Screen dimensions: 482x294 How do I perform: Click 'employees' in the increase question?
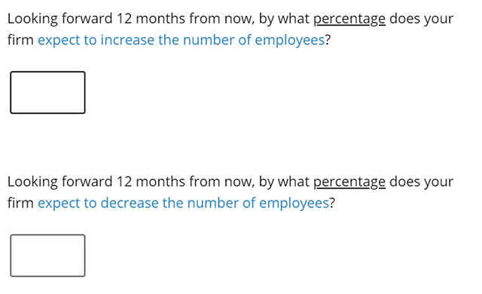(x=290, y=41)
